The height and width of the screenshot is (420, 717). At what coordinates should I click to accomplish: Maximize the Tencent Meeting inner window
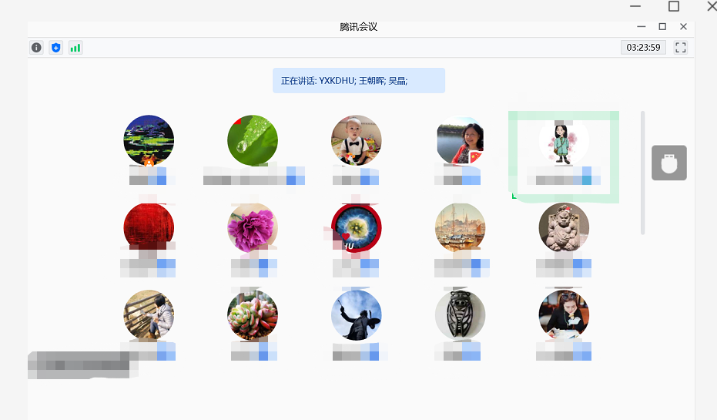662,26
